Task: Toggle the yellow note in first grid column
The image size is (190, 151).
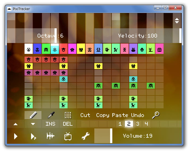Action: pos(29,66)
